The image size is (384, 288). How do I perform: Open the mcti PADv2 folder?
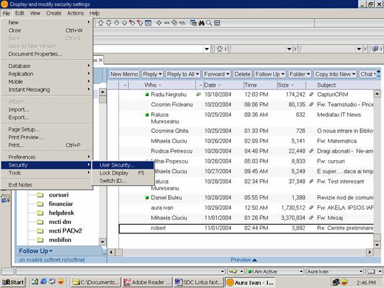[65, 231]
